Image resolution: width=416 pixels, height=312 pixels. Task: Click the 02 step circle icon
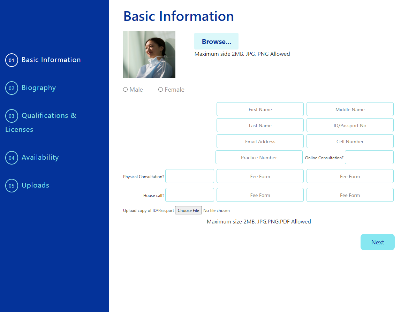[12, 88]
